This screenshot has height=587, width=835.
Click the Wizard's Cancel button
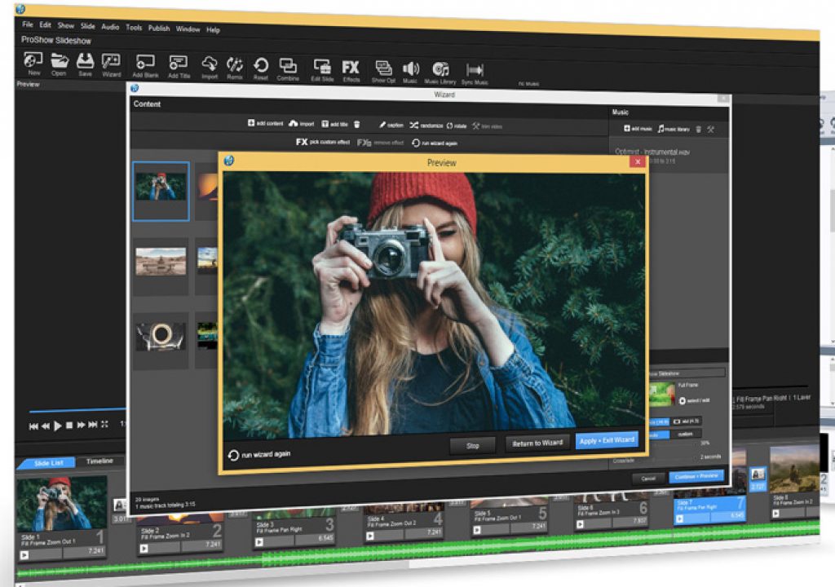648,479
